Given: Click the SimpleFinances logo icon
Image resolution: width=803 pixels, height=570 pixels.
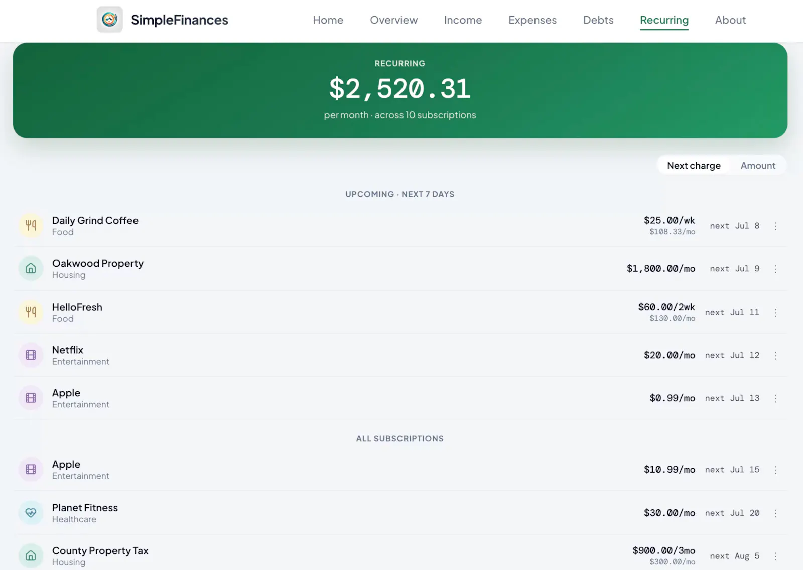Looking at the screenshot, I should point(109,20).
